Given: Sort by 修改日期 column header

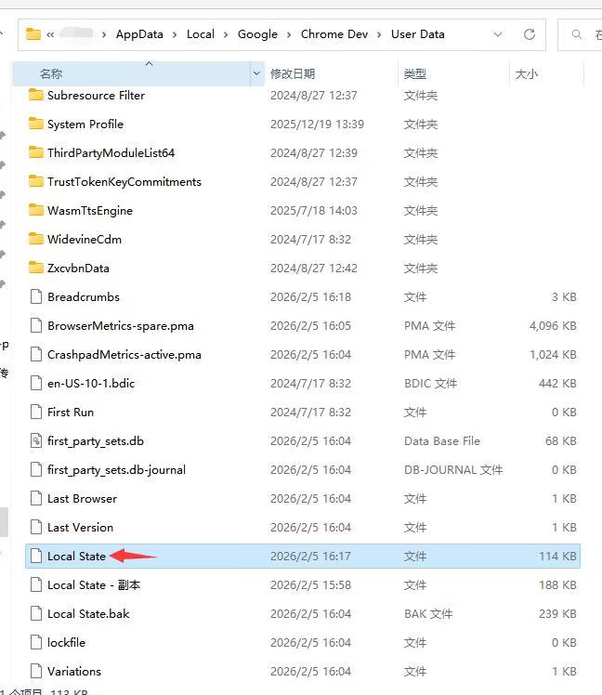Looking at the screenshot, I should click(293, 73).
